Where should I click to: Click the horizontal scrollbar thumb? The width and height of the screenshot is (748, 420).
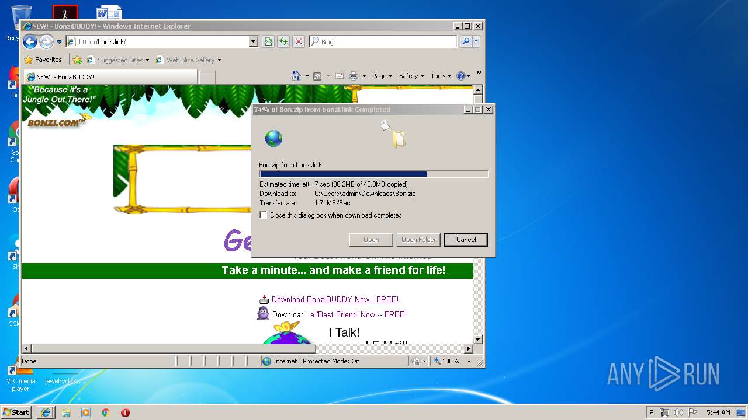pyautogui.click(x=173, y=349)
